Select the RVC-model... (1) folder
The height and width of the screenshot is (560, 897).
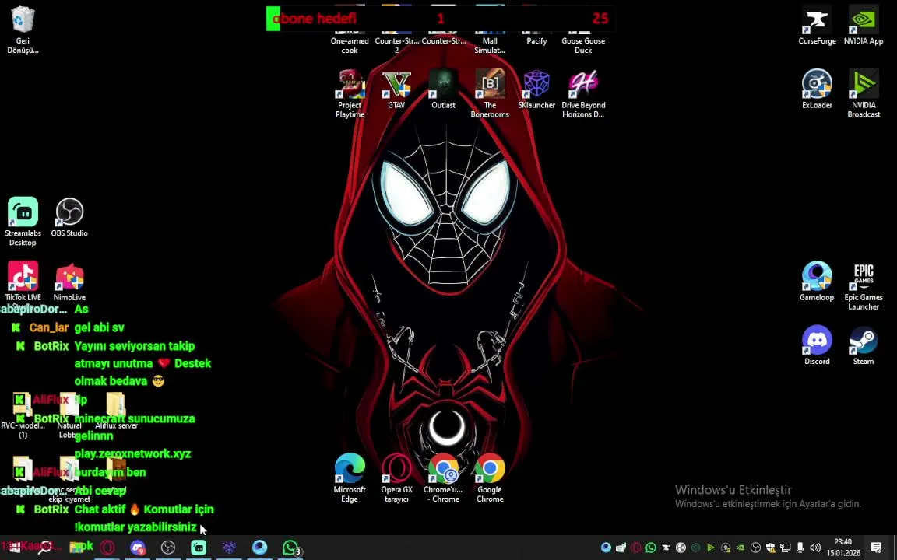[23, 415]
